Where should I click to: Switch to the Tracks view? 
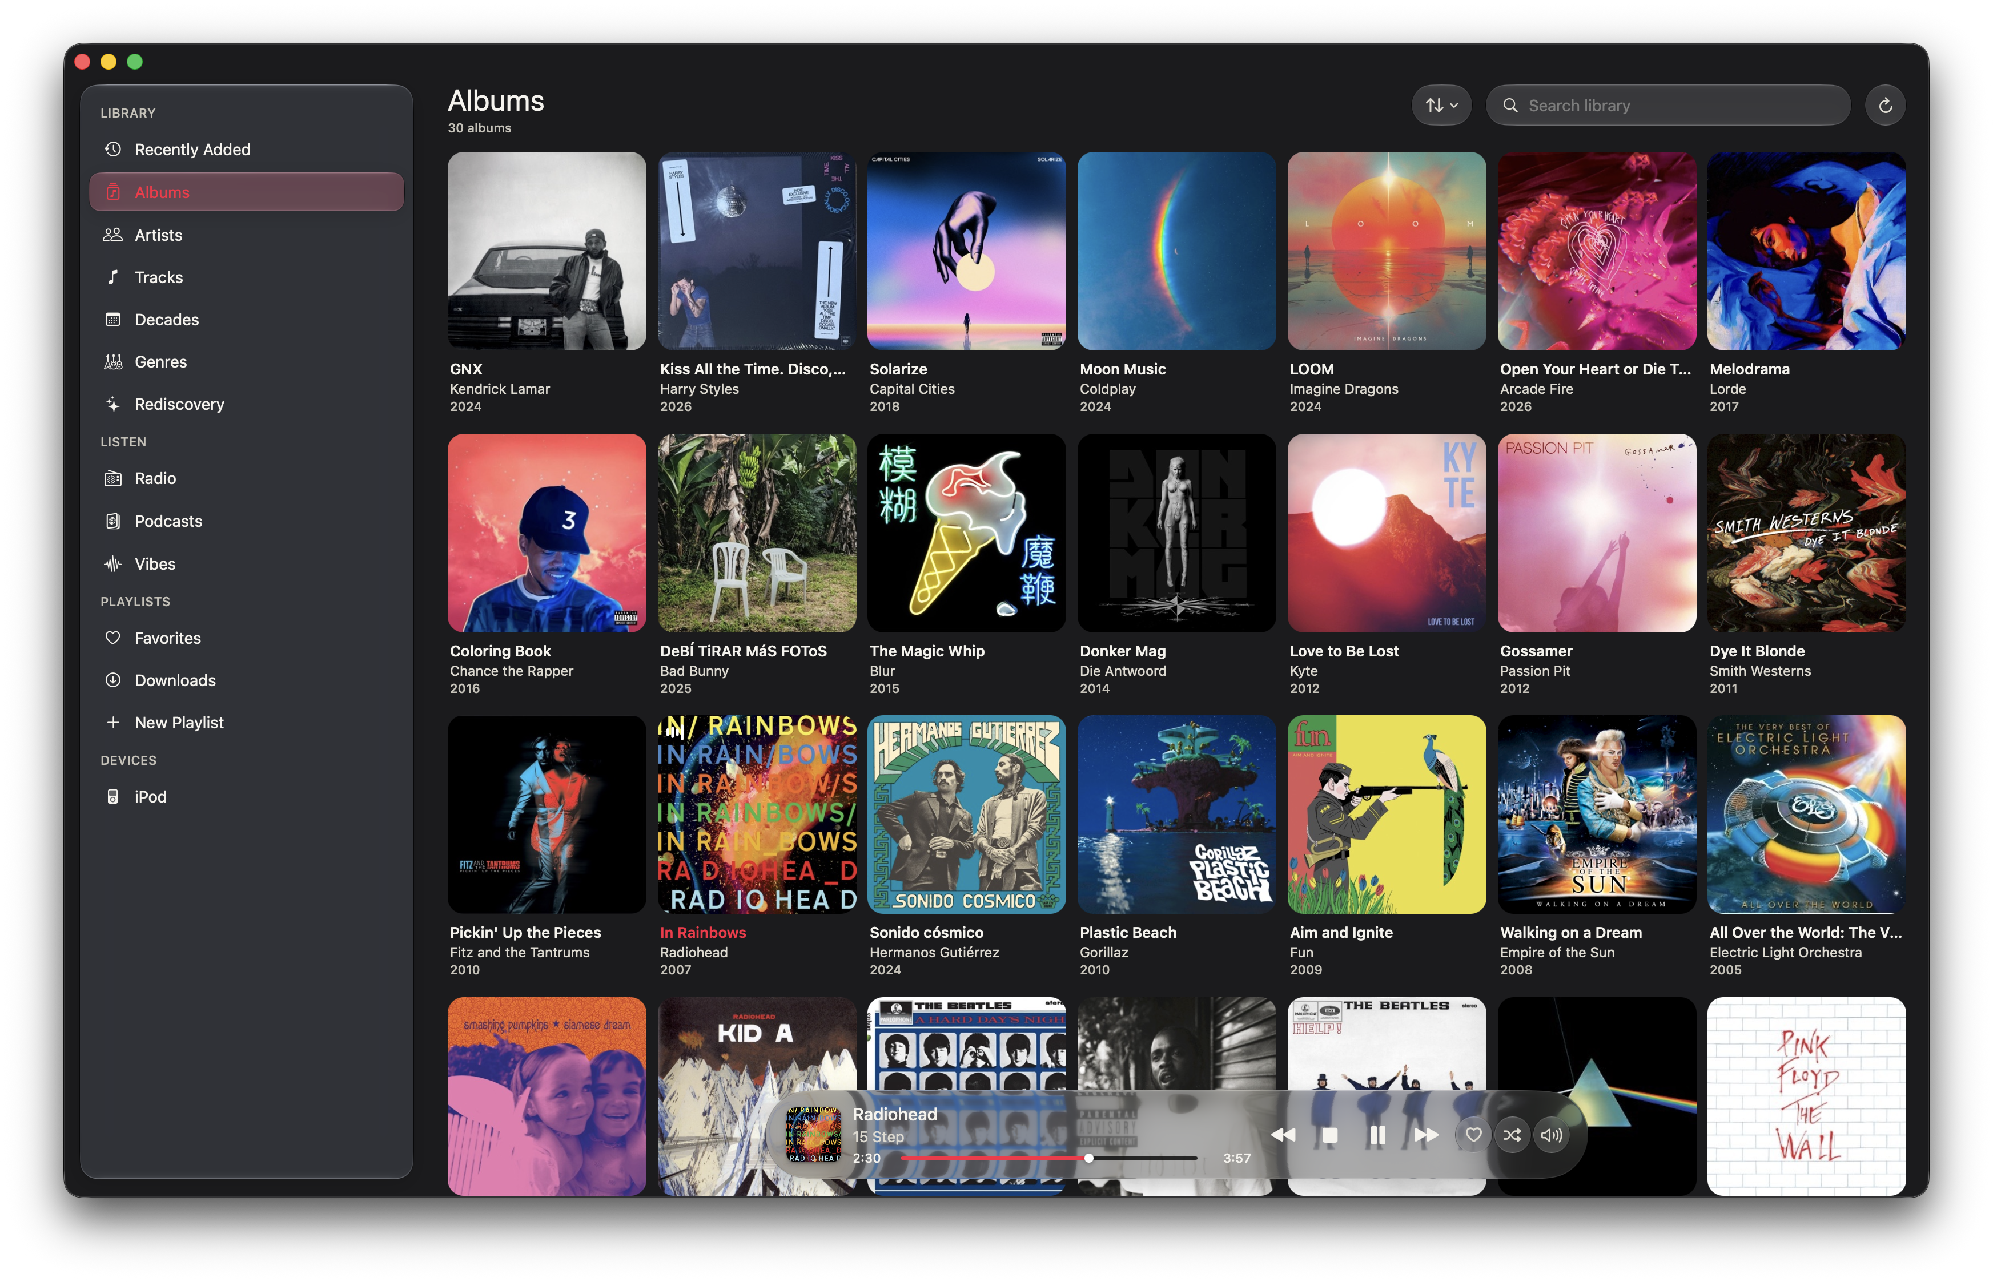point(247,277)
